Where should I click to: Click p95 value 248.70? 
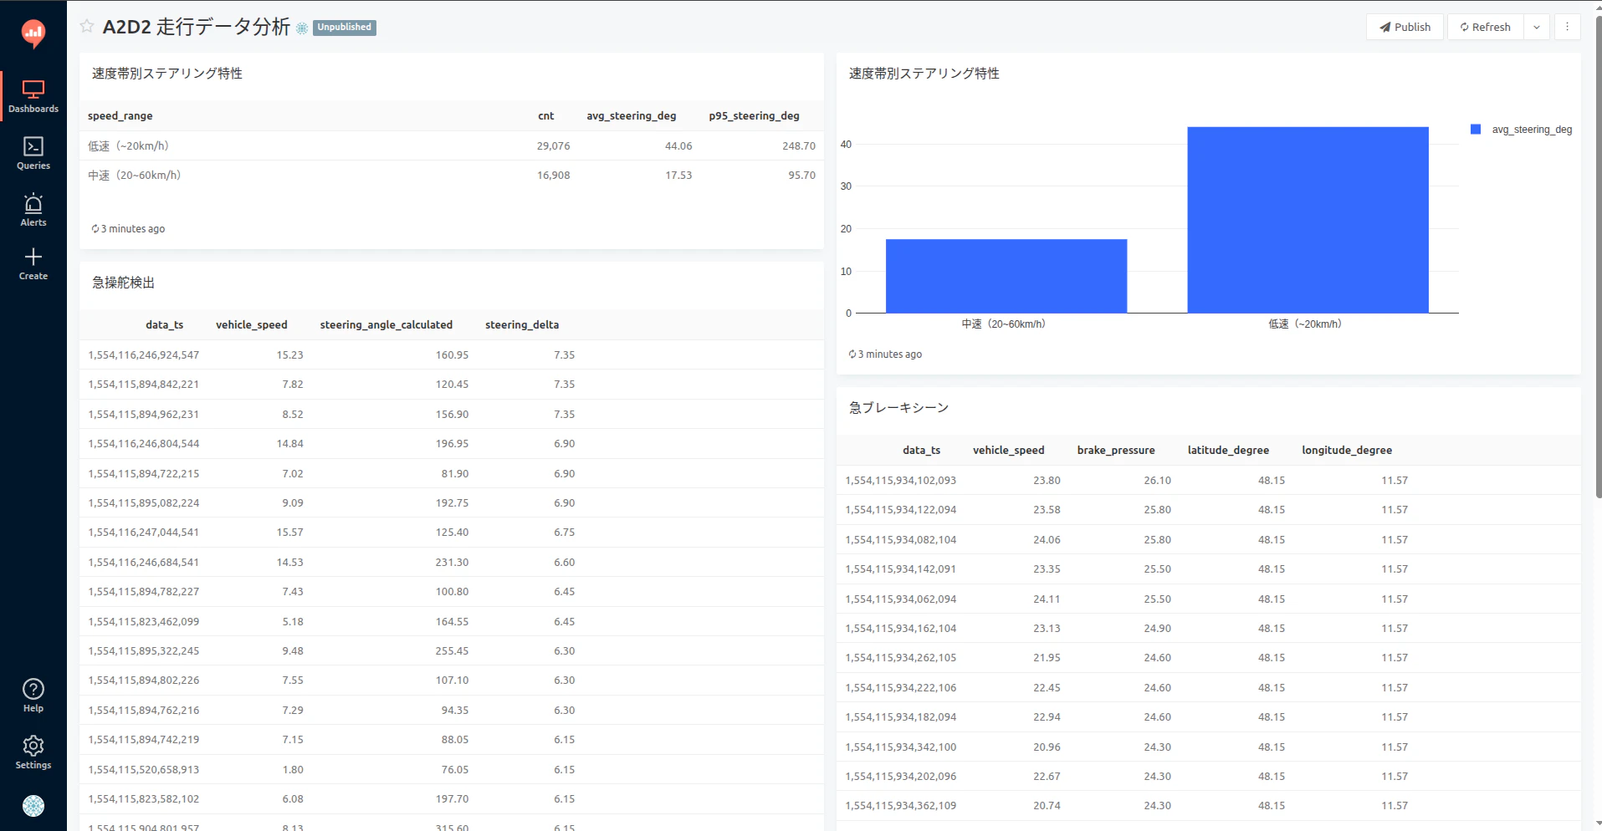coord(799,146)
